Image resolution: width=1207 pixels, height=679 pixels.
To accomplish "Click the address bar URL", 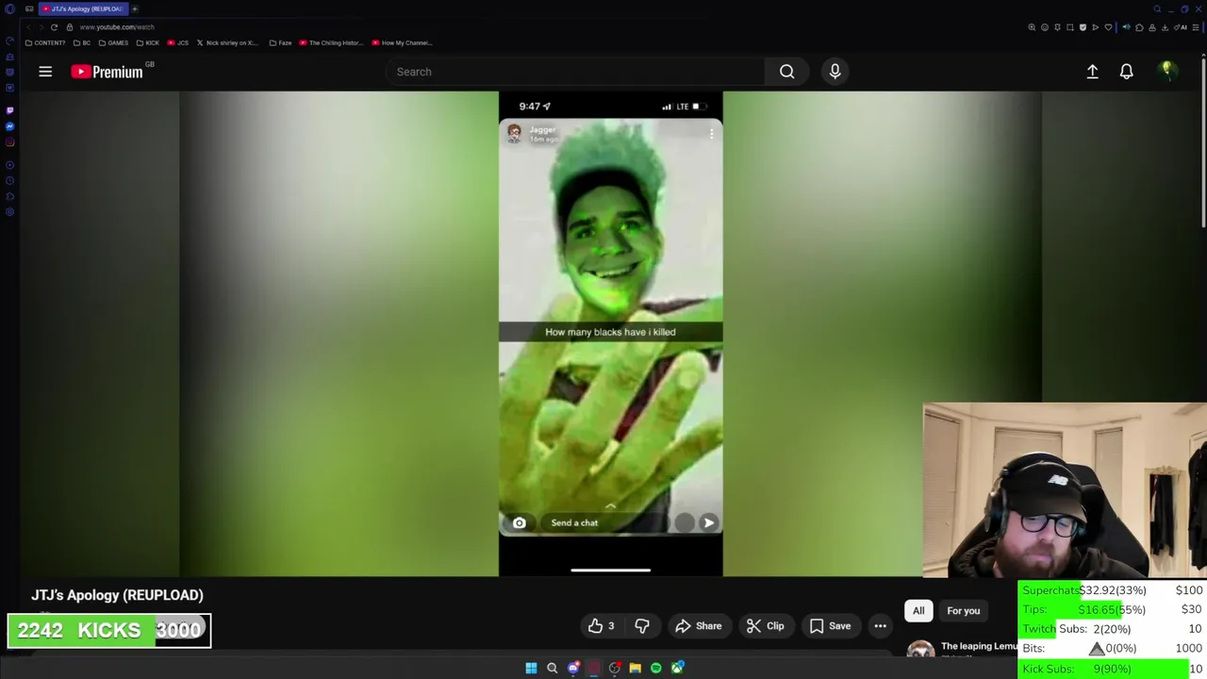I will (x=117, y=27).
